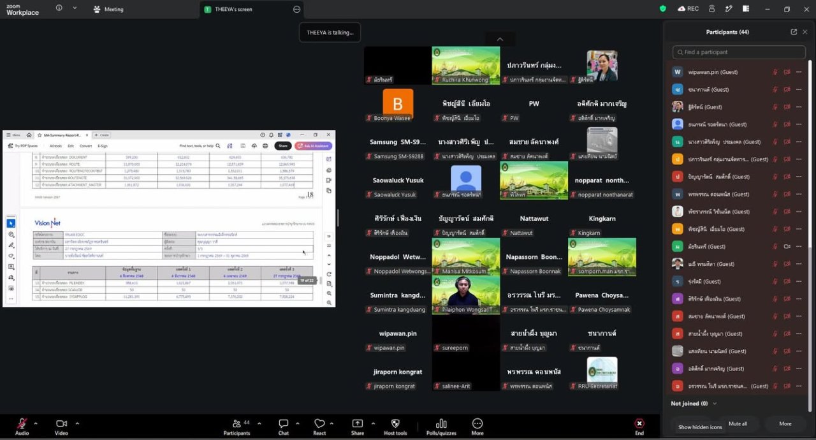Open Polls/quizzes icon
Screen dimensions: 816x440
pyautogui.click(x=441, y=423)
